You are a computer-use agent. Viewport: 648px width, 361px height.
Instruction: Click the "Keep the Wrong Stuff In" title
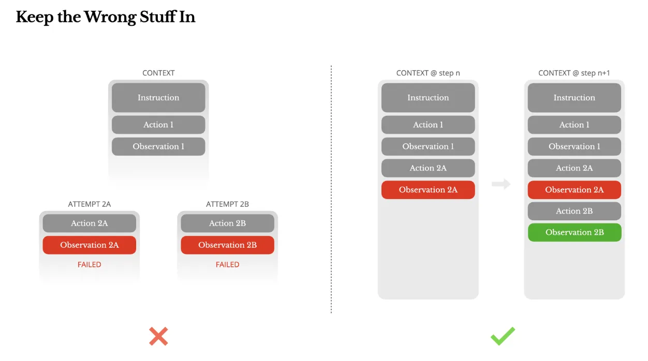click(106, 18)
